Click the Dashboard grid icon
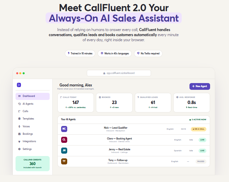The image size is (229, 182). tap(19, 96)
